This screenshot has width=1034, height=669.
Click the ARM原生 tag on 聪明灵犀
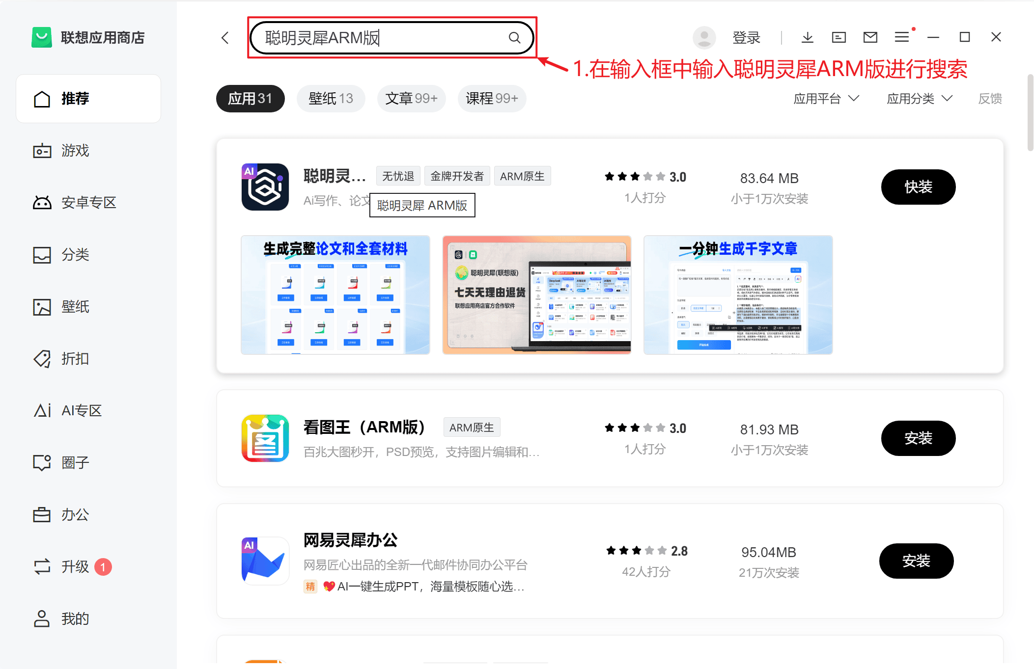[523, 176]
